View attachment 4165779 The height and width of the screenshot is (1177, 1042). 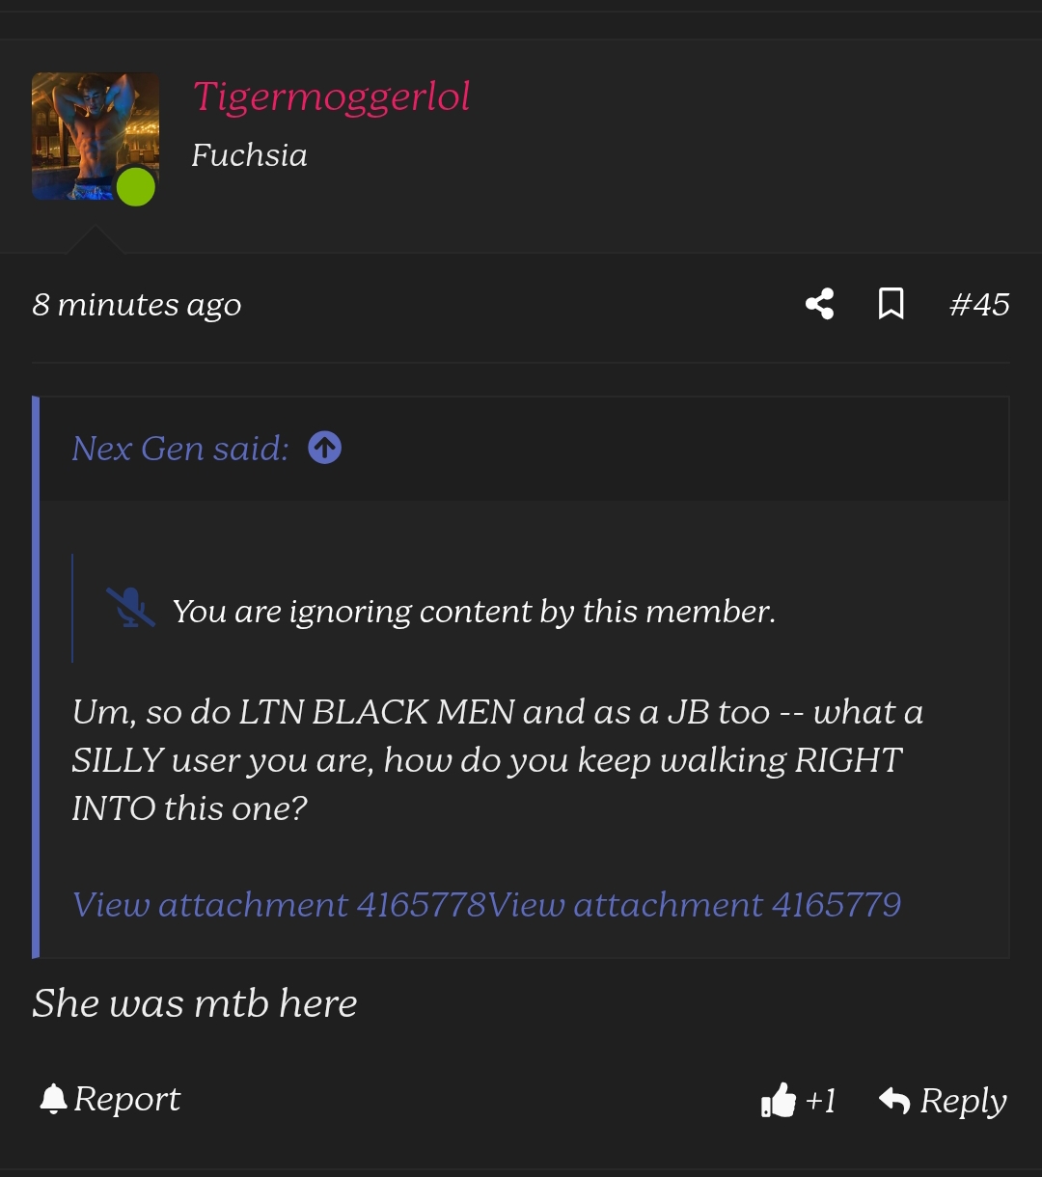click(x=695, y=905)
